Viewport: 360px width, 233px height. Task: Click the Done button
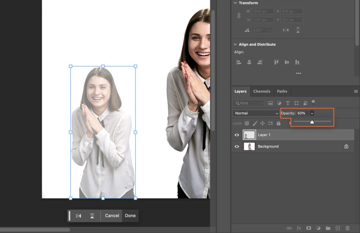130,216
